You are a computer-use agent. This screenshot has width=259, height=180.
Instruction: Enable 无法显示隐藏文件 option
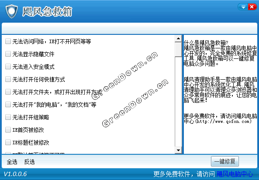pos(8,54)
